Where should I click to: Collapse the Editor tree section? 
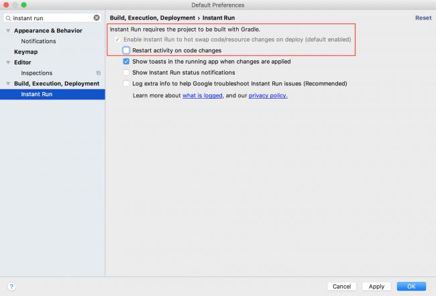coord(8,62)
